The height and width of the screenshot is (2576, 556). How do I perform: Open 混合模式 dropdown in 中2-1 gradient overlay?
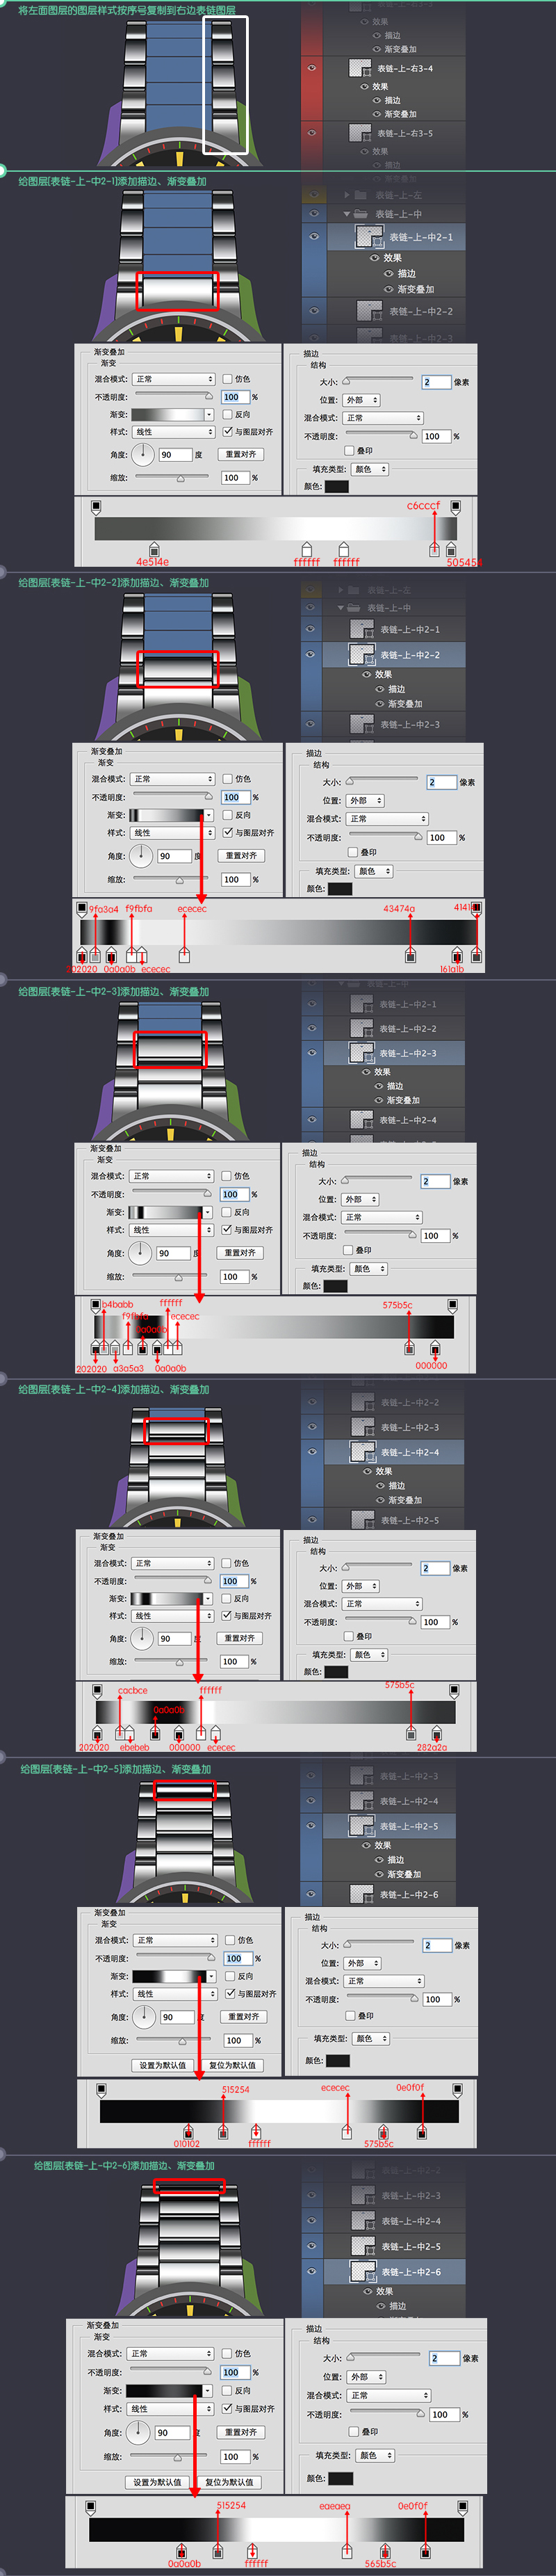174,379
